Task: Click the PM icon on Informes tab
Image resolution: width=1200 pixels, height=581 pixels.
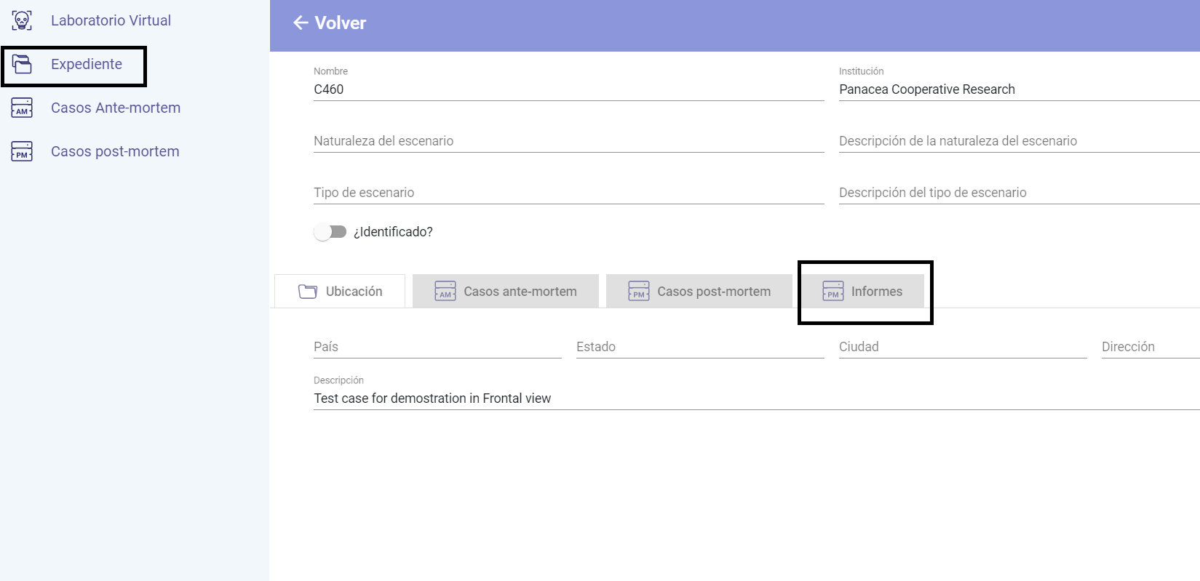Action: pyautogui.click(x=833, y=292)
